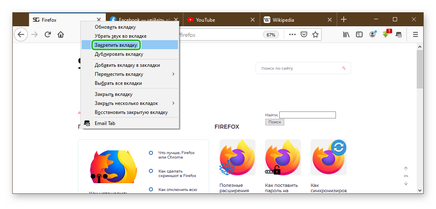
Task: Go back with the back arrow button
Action: click(21, 35)
